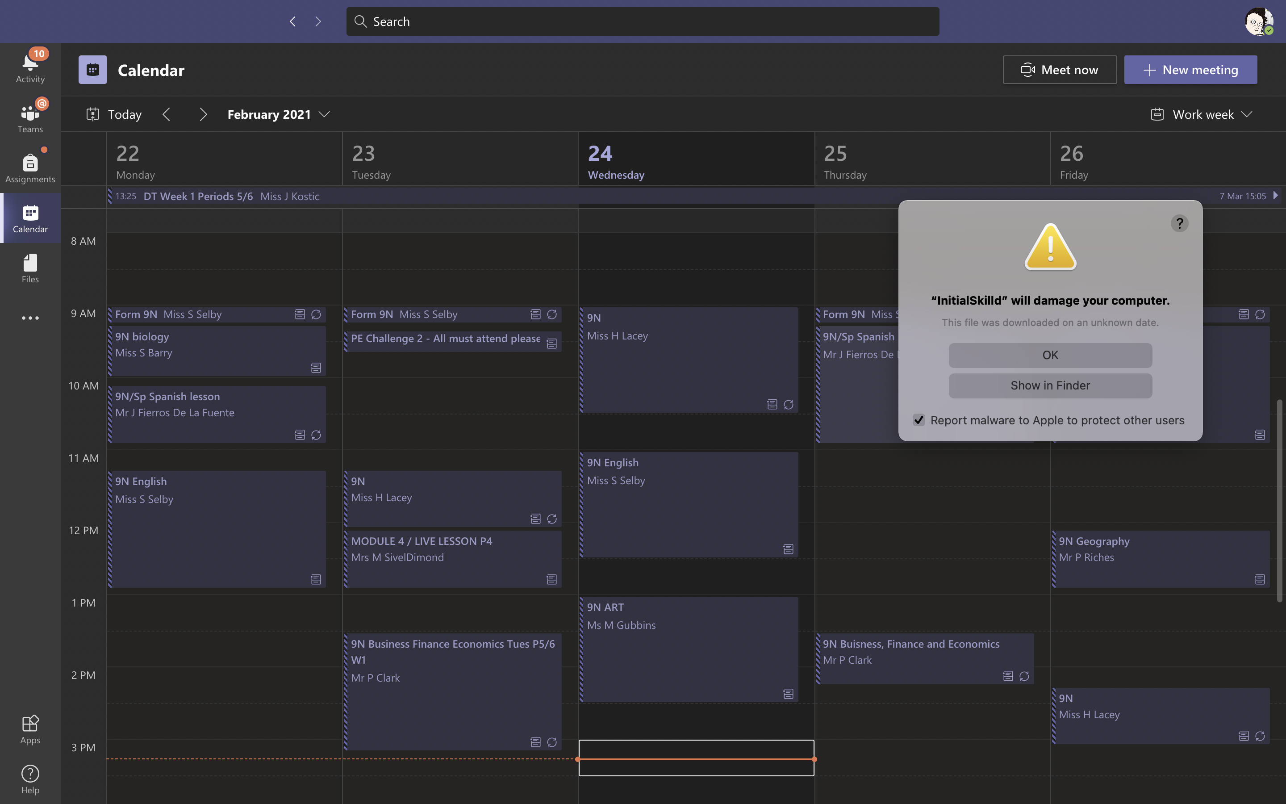Click OK in the malware warning
Screen dimensions: 1286x804
pos(1050,355)
